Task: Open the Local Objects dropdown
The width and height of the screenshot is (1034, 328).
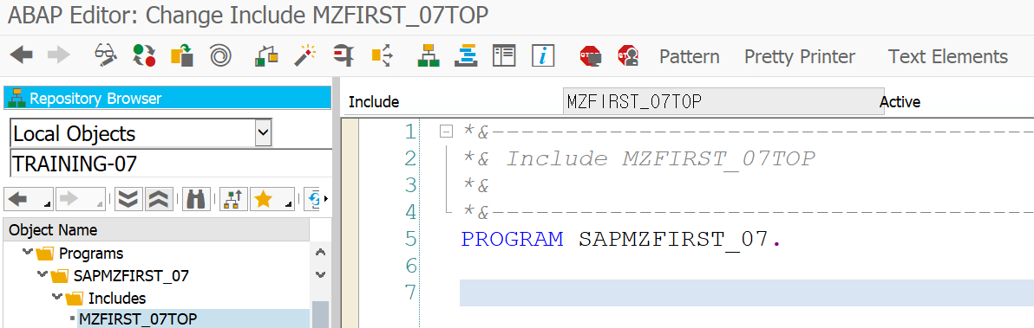Action: (x=263, y=133)
